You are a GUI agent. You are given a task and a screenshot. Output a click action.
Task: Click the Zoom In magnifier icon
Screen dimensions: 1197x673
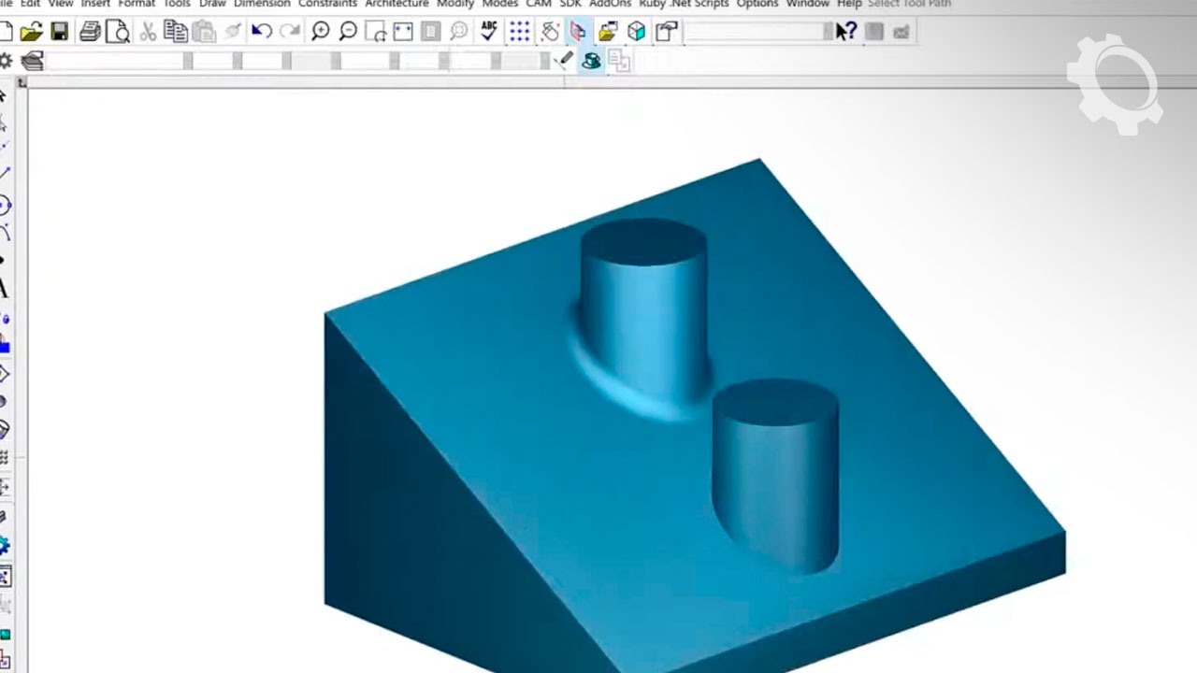[x=320, y=32]
